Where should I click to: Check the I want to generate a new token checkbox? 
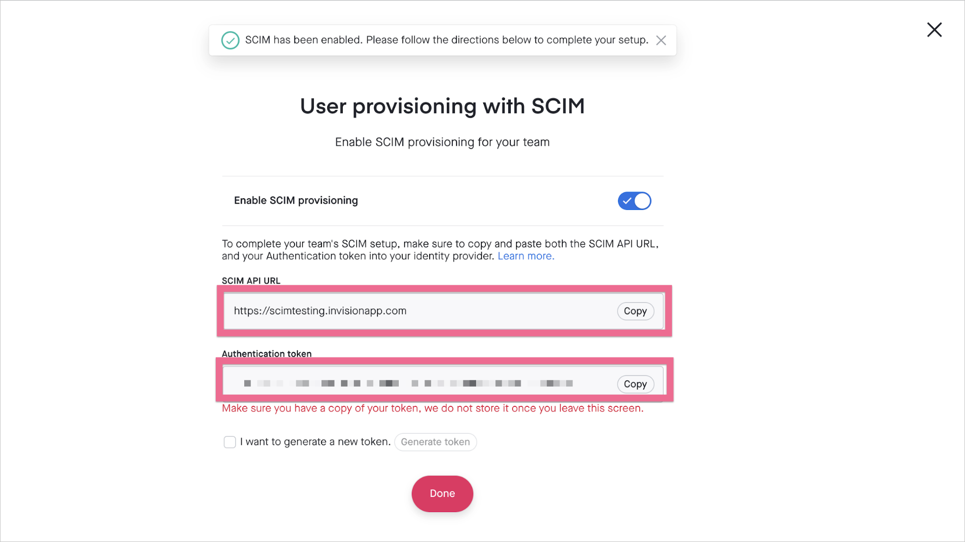pyautogui.click(x=229, y=441)
